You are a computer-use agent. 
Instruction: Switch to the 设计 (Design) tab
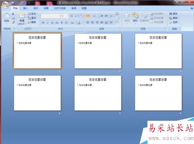pos(36,8)
